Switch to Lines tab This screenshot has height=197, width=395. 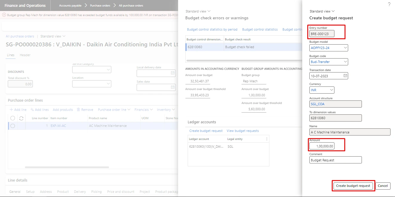pos(10,55)
